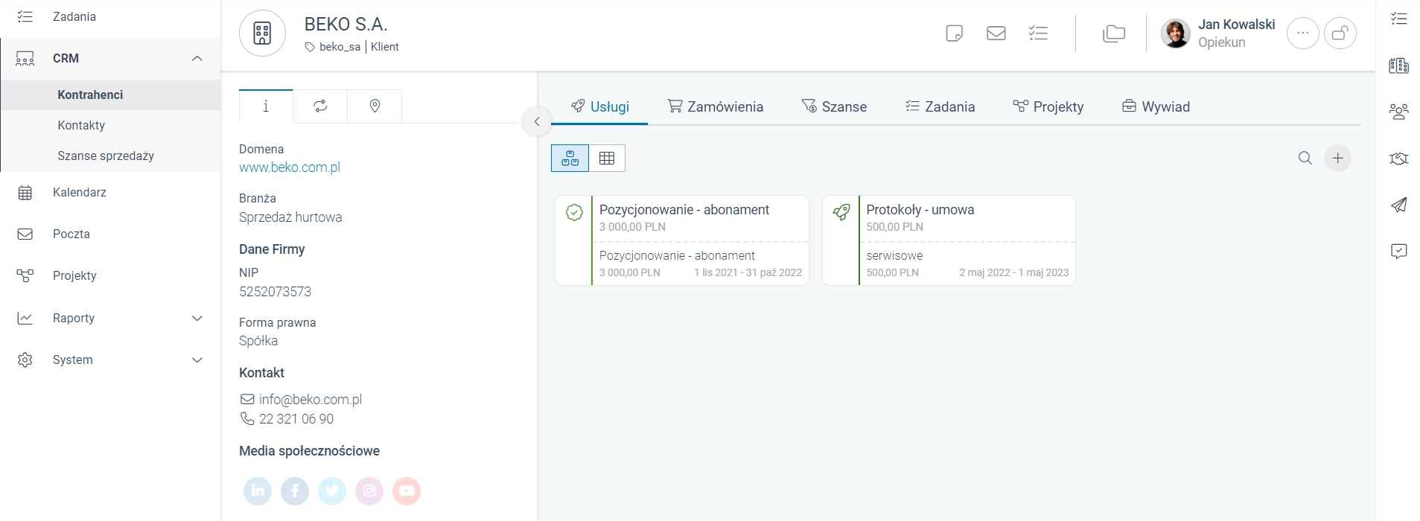This screenshot has width=1420, height=521.
Task: Open the Instagram social media icon
Action: [369, 490]
